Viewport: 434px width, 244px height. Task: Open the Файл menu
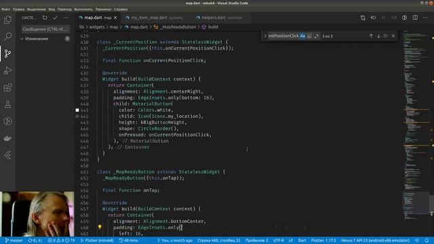5,9
